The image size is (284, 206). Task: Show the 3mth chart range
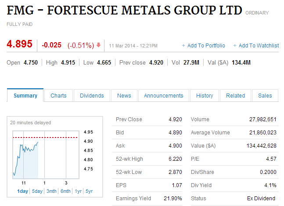51,191
